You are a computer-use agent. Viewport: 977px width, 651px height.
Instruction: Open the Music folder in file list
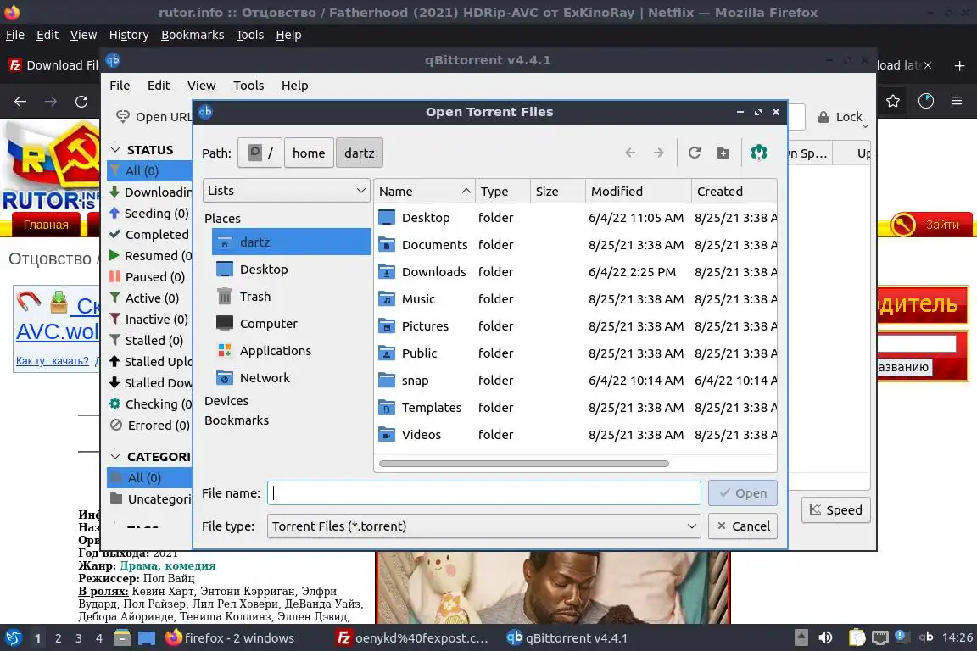pyautogui.click(x=418, y=299)
